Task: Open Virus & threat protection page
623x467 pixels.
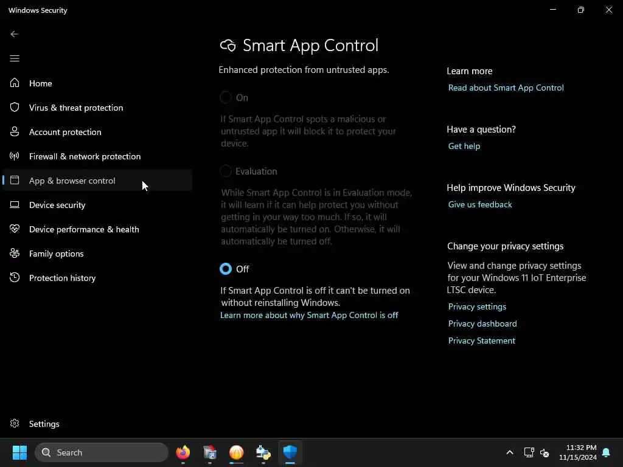Action: [97, 108]
